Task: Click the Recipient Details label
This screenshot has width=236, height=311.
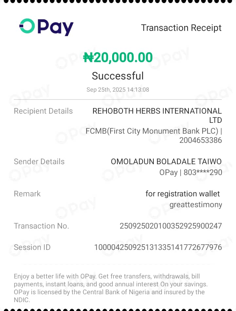Action: (43, 111)
